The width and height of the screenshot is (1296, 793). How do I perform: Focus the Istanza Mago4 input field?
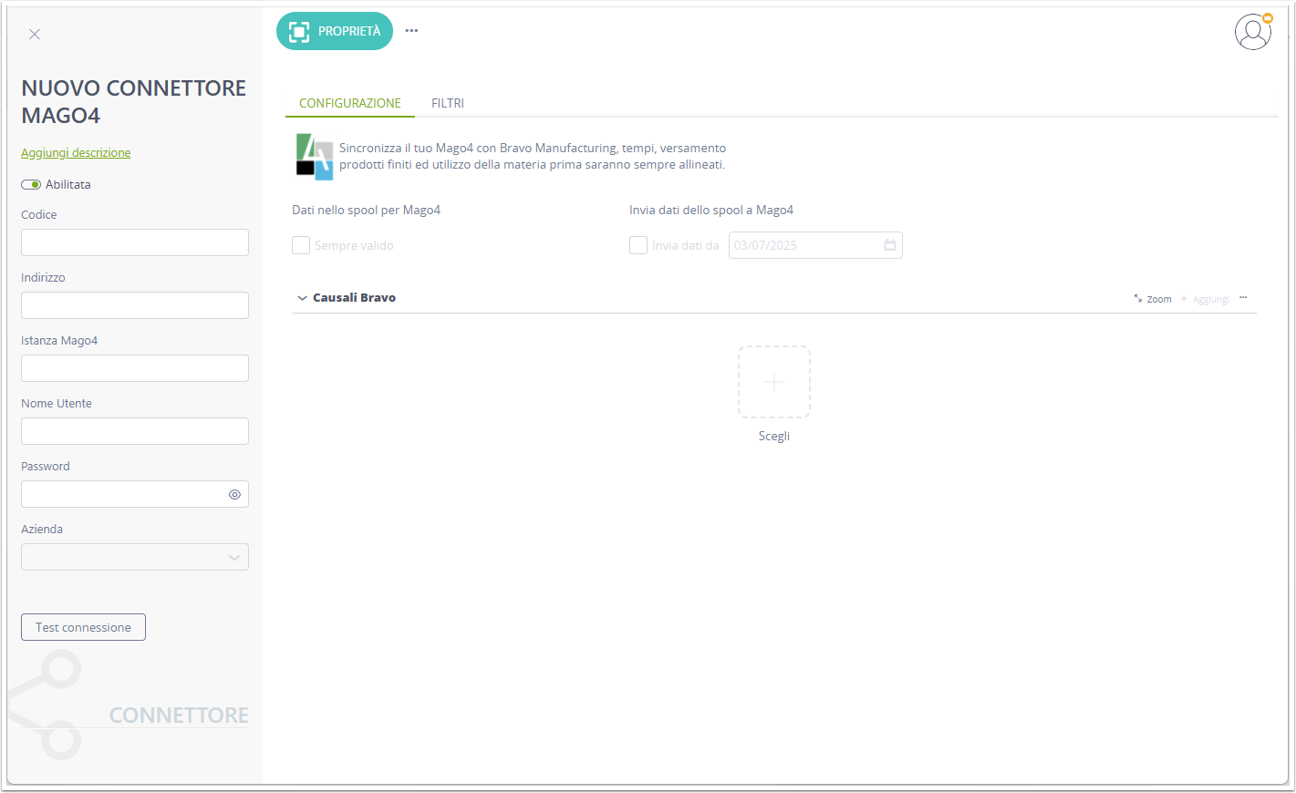tap(135, 368)
